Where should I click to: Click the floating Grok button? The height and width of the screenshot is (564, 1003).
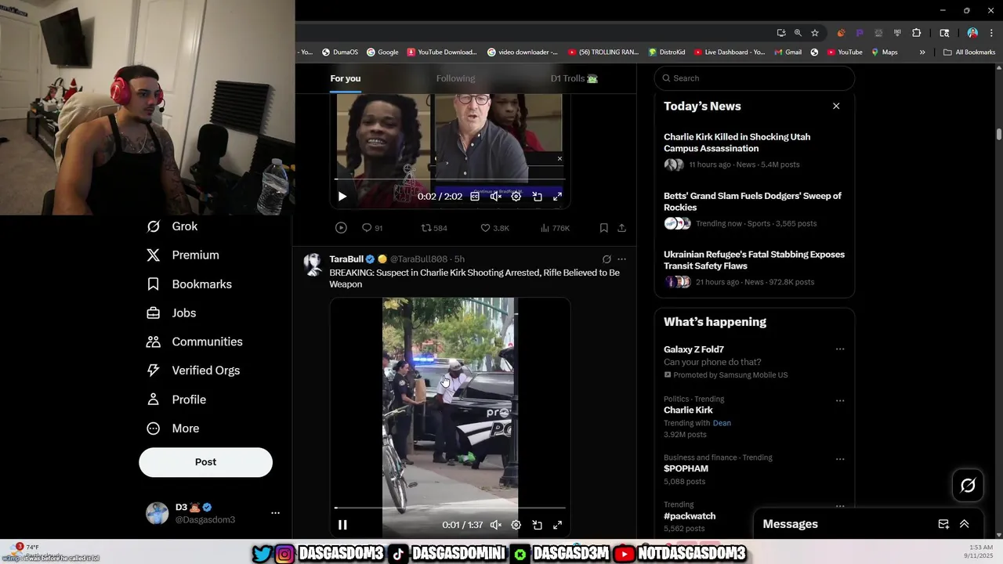click(968, 486)
